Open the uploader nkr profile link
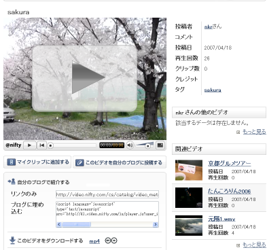This screenshot has height=250, width=267. click(x=209, y=26)
